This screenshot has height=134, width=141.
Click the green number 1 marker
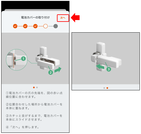[23, 59]
